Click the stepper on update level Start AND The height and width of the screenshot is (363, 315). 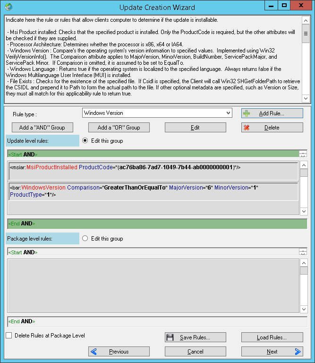point(303,154)
